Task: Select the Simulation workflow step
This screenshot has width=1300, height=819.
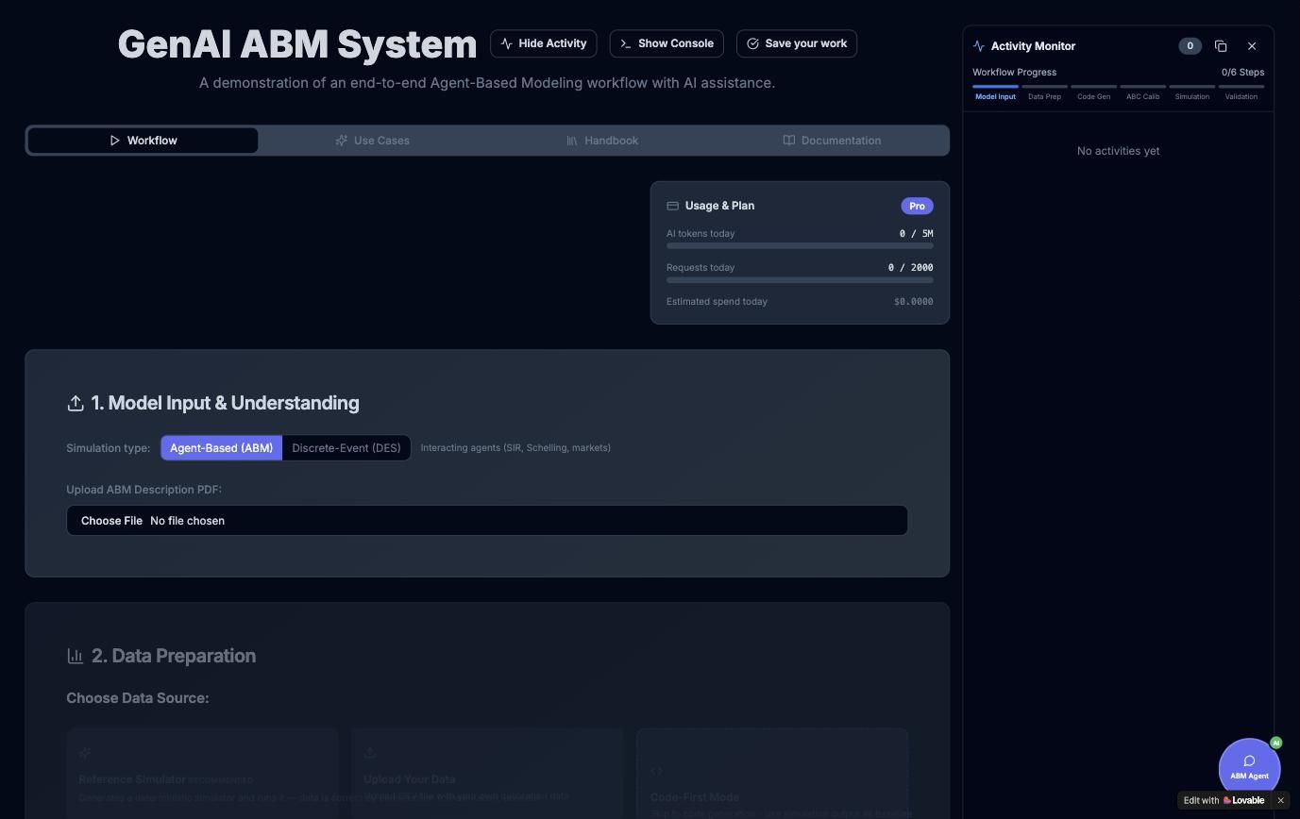Action: (x=1191, y=93)
